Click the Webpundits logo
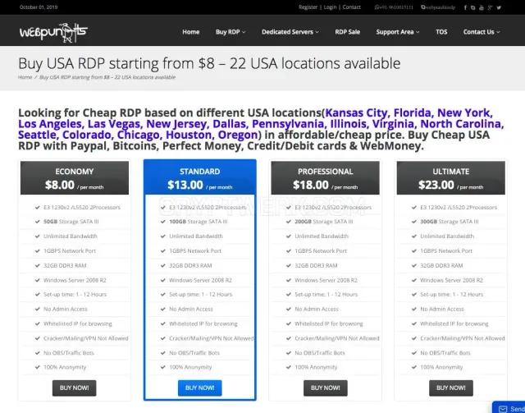This screenshot has height=413, width=525. (53, 33)
